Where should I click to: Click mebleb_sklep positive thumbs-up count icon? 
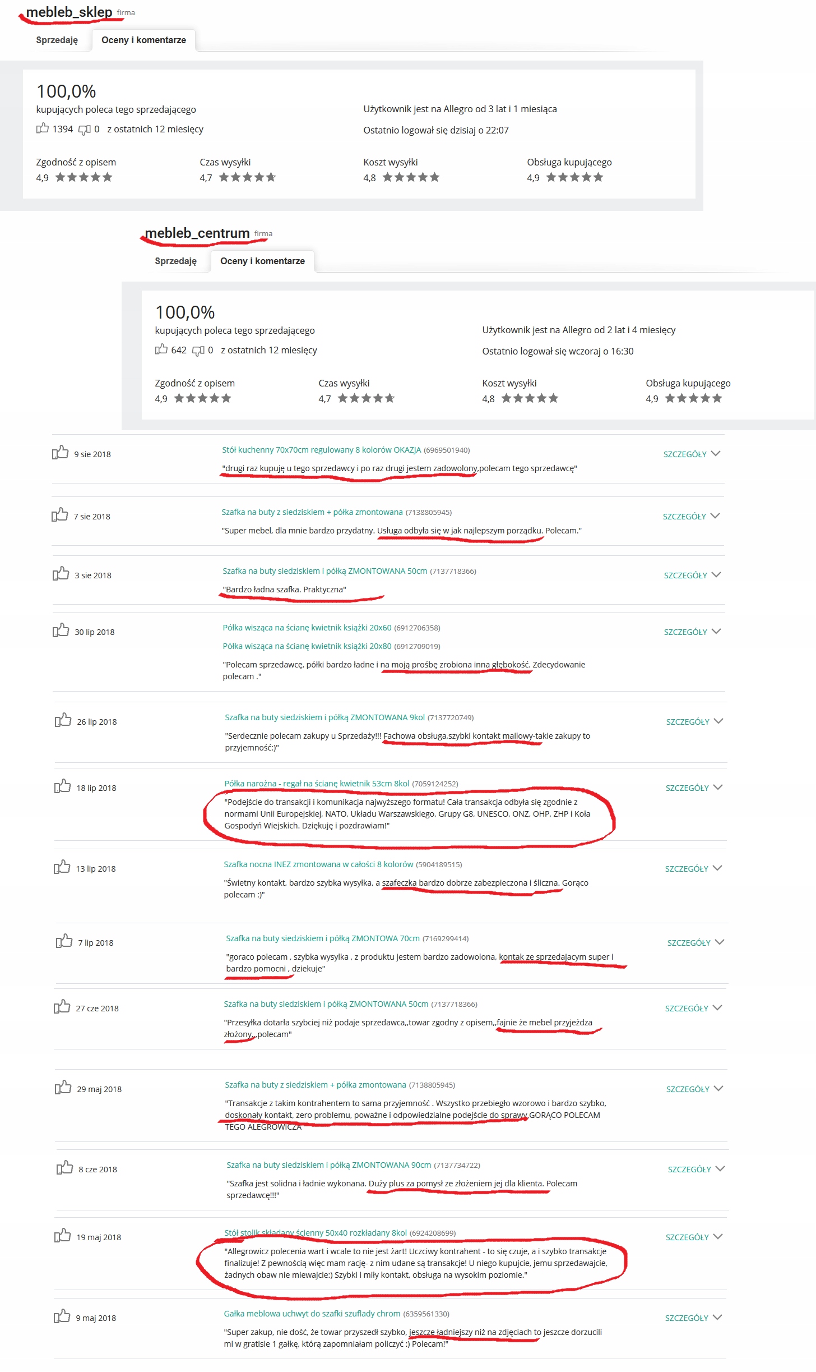coord(43,128)
